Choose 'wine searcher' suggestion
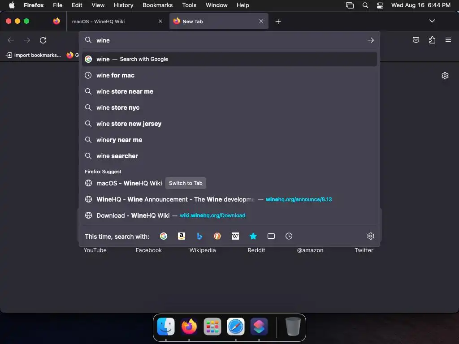This screenshot has height=344, width=459. (229, 155)
